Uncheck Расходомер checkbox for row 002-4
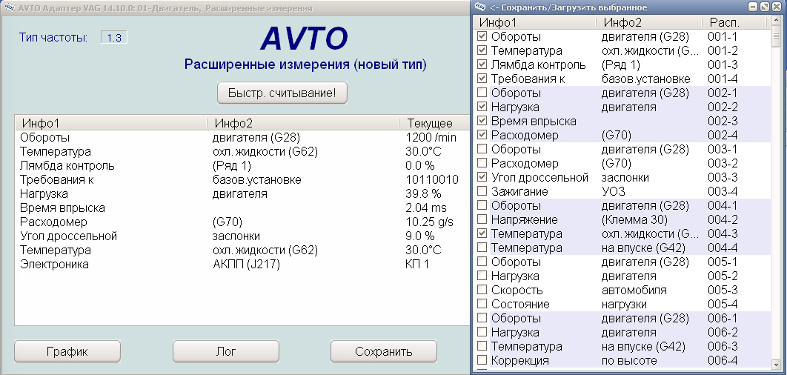Image resolution: width=787 pixels, height=375 pixels. pos(482,135)
